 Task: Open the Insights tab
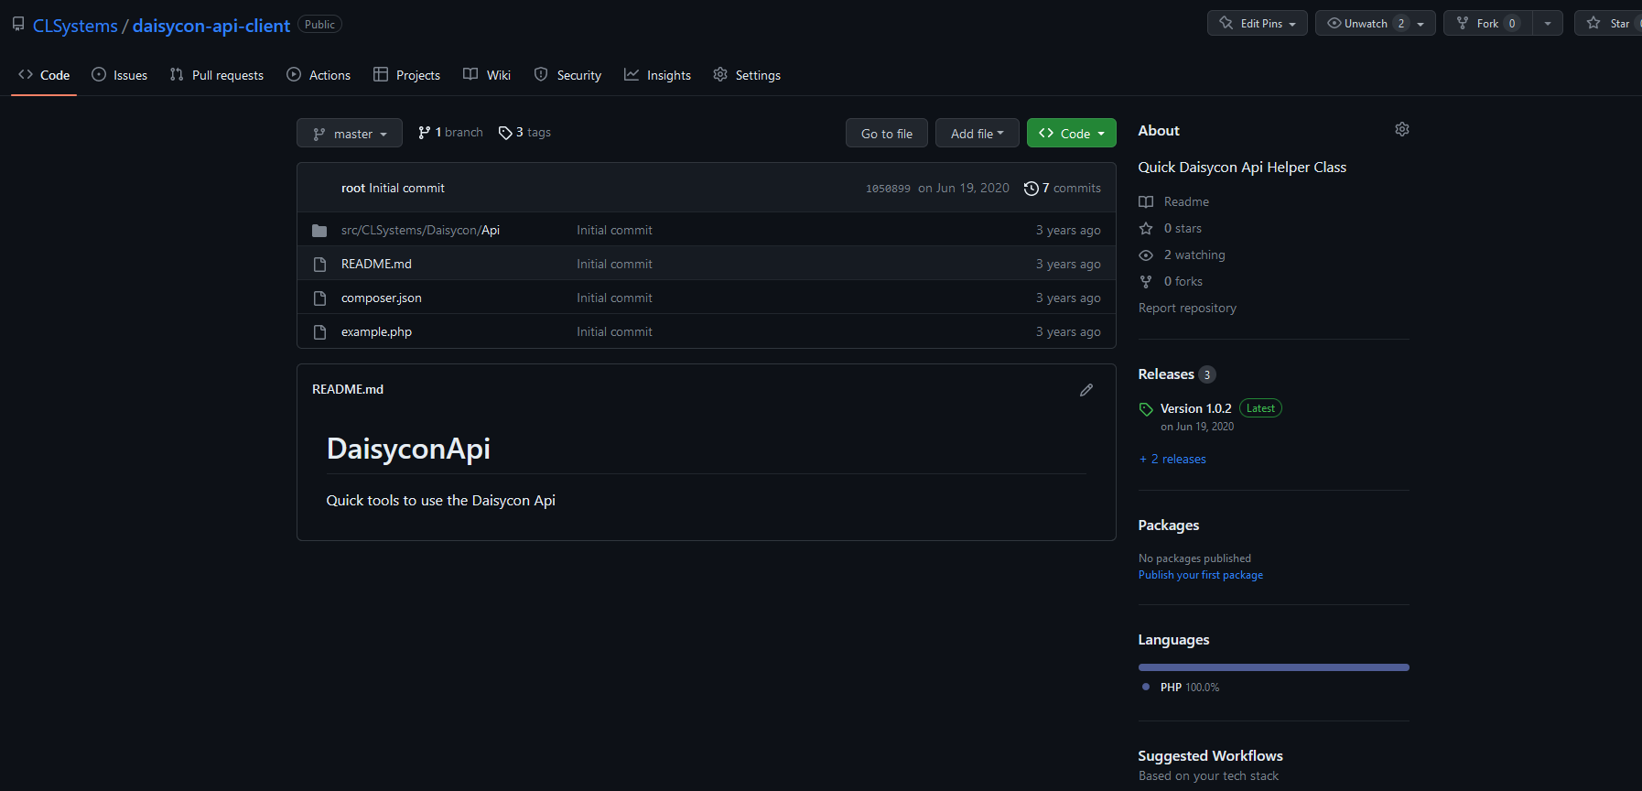pos(658,75)
